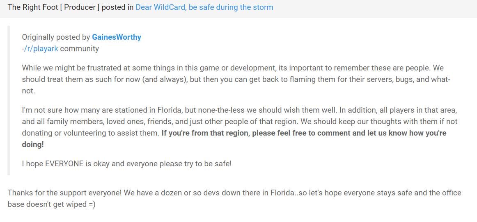Click 'posted in' text in the header bar
This screenshot has width=477, height=222.
click(117, 7)
